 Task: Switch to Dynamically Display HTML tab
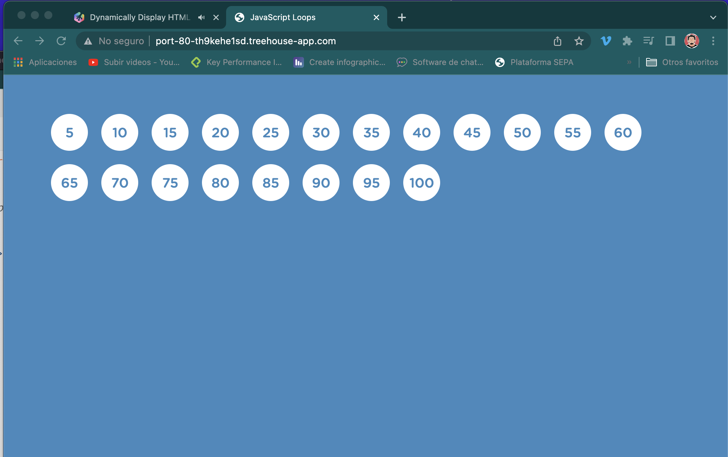click(140, 17)
